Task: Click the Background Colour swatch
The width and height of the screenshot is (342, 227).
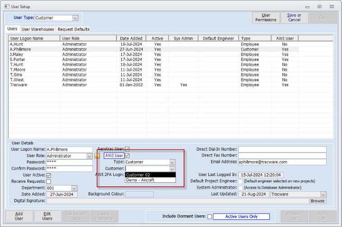Action: point(139,195)
